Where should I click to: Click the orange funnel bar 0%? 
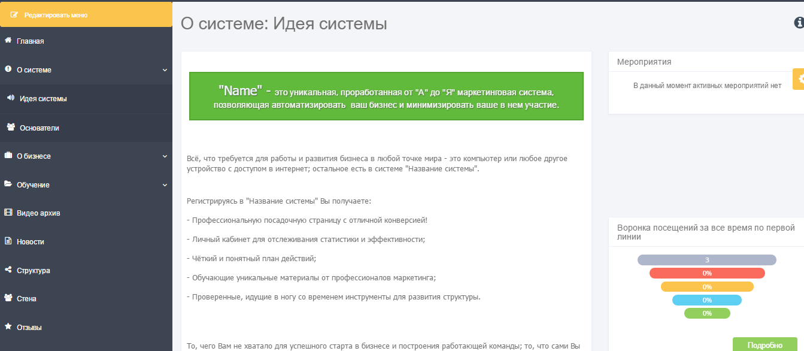707,287
